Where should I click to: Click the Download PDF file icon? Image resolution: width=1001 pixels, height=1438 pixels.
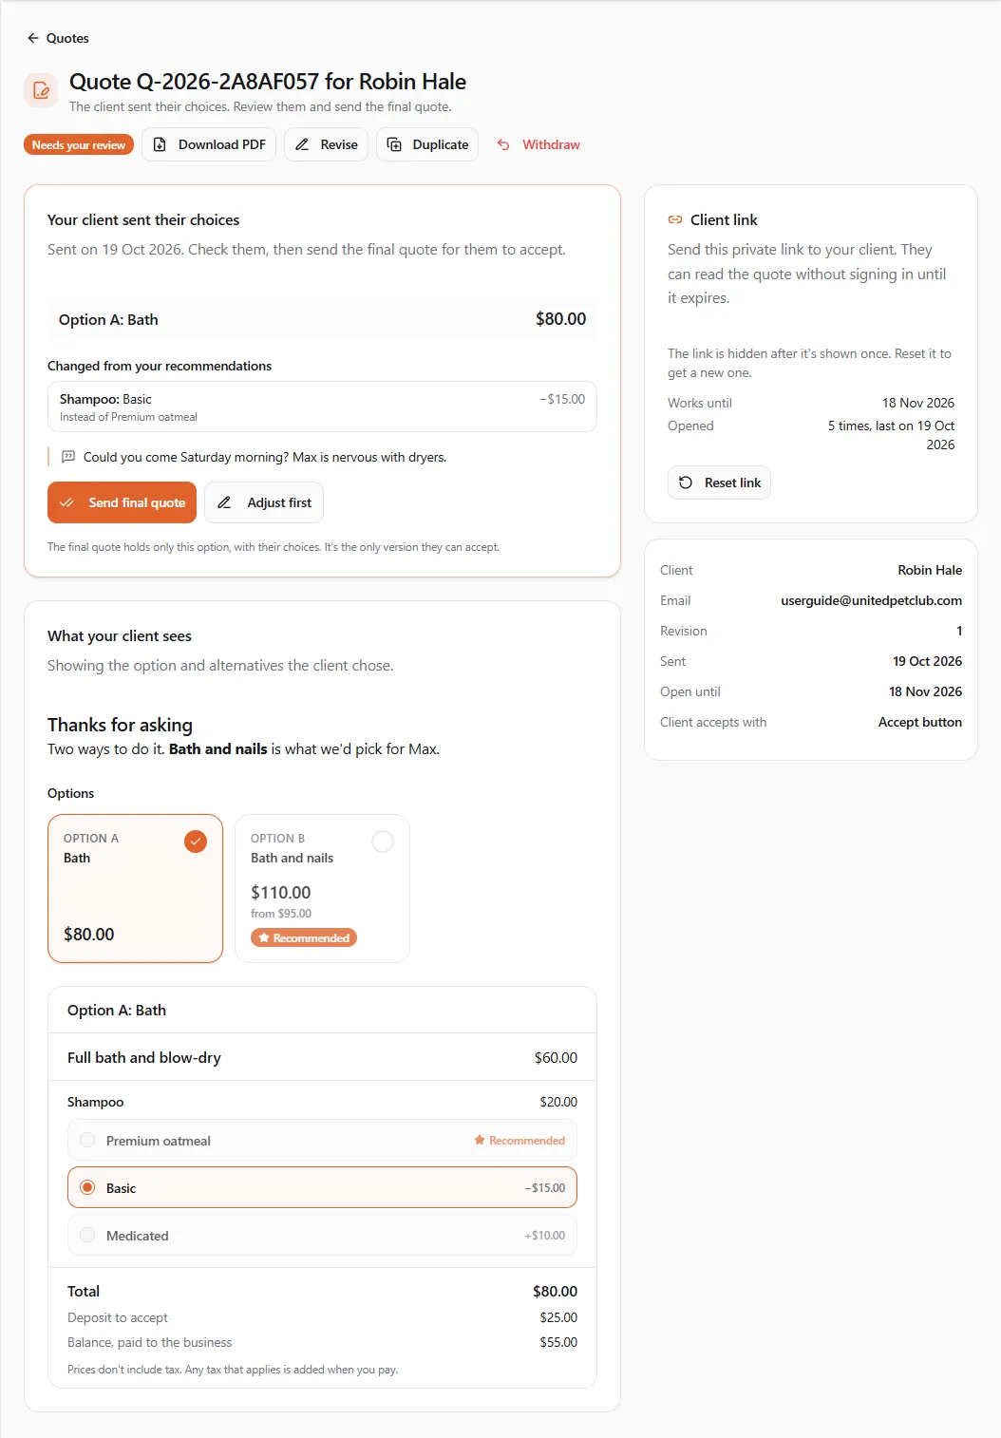coord(160,144)
